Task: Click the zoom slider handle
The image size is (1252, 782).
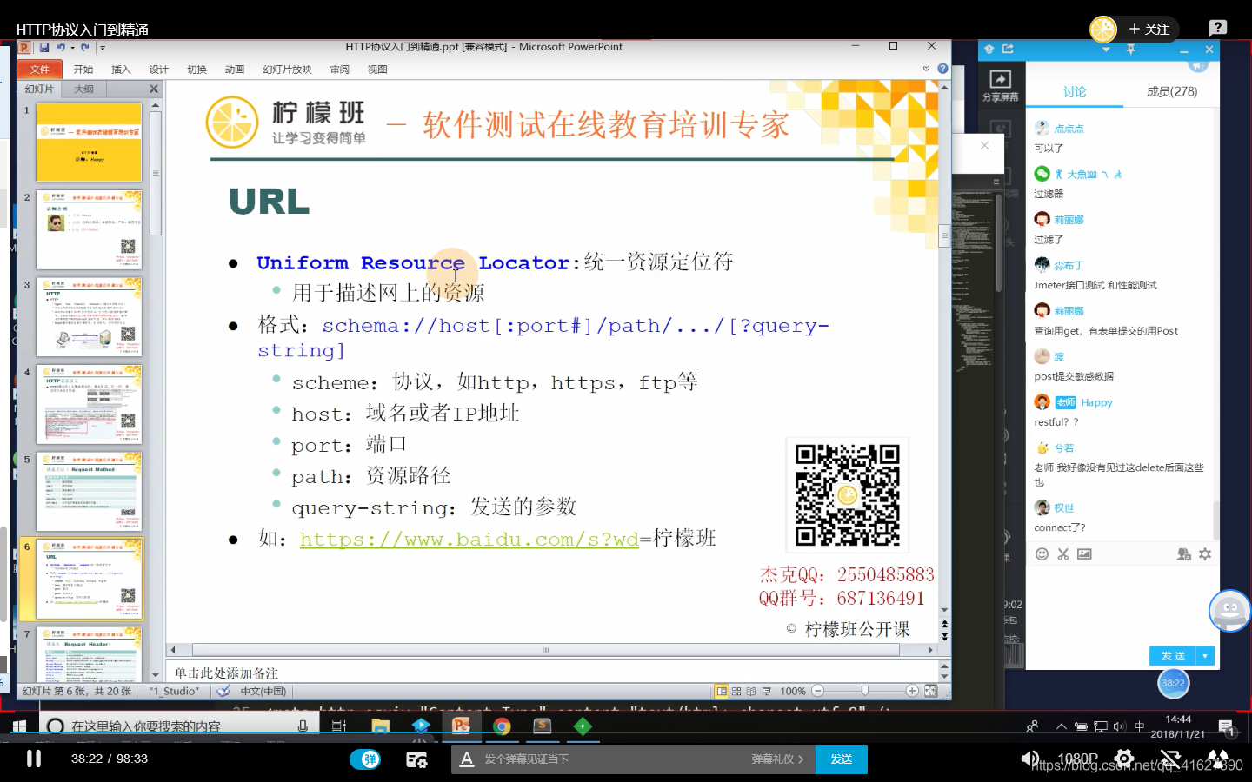Action: pos(864,691)
